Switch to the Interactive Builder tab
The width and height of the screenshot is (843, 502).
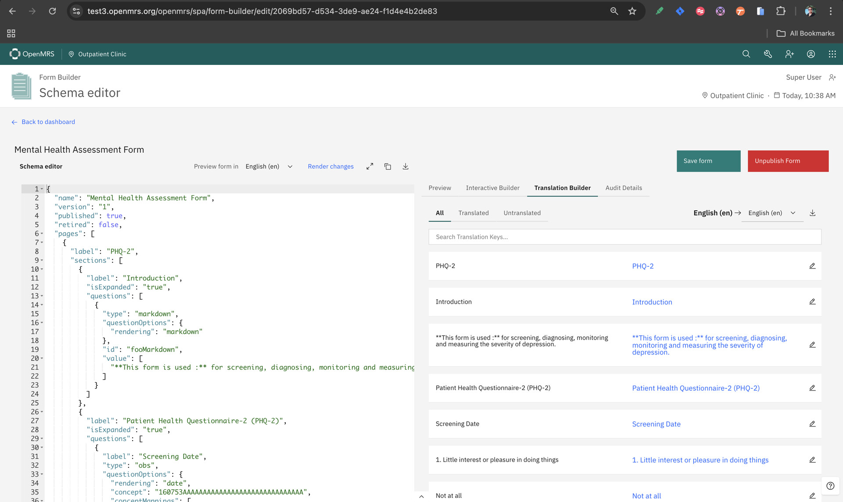492,188
